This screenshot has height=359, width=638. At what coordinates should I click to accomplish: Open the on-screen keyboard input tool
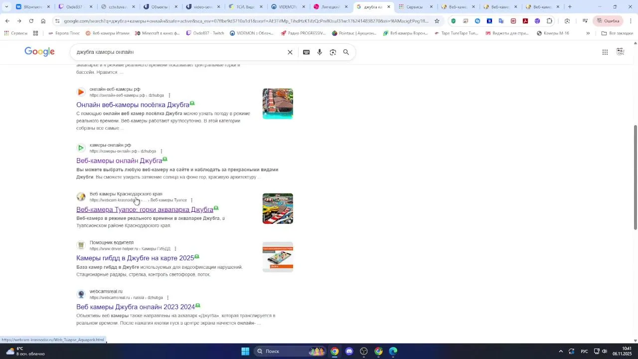click(x=307, y=52)
